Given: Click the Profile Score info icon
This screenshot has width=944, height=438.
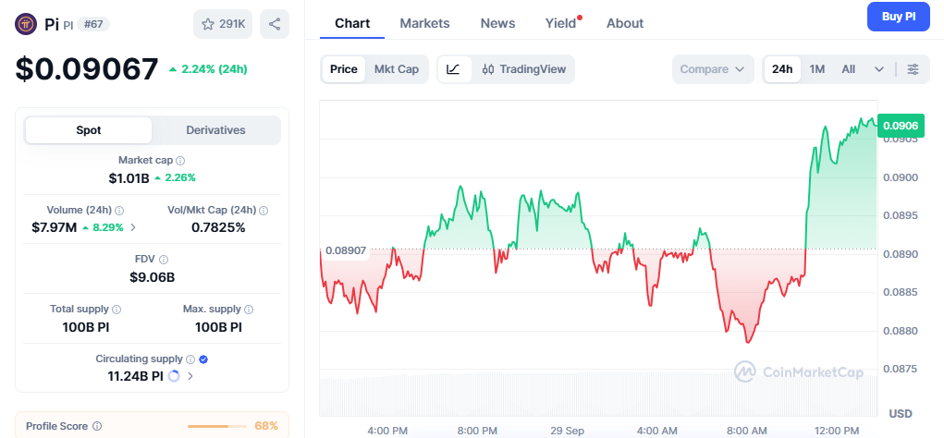Looking at the screenshot, I should [97, 426].
